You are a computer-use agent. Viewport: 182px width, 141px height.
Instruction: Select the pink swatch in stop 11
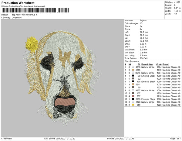tap(133, 96)
